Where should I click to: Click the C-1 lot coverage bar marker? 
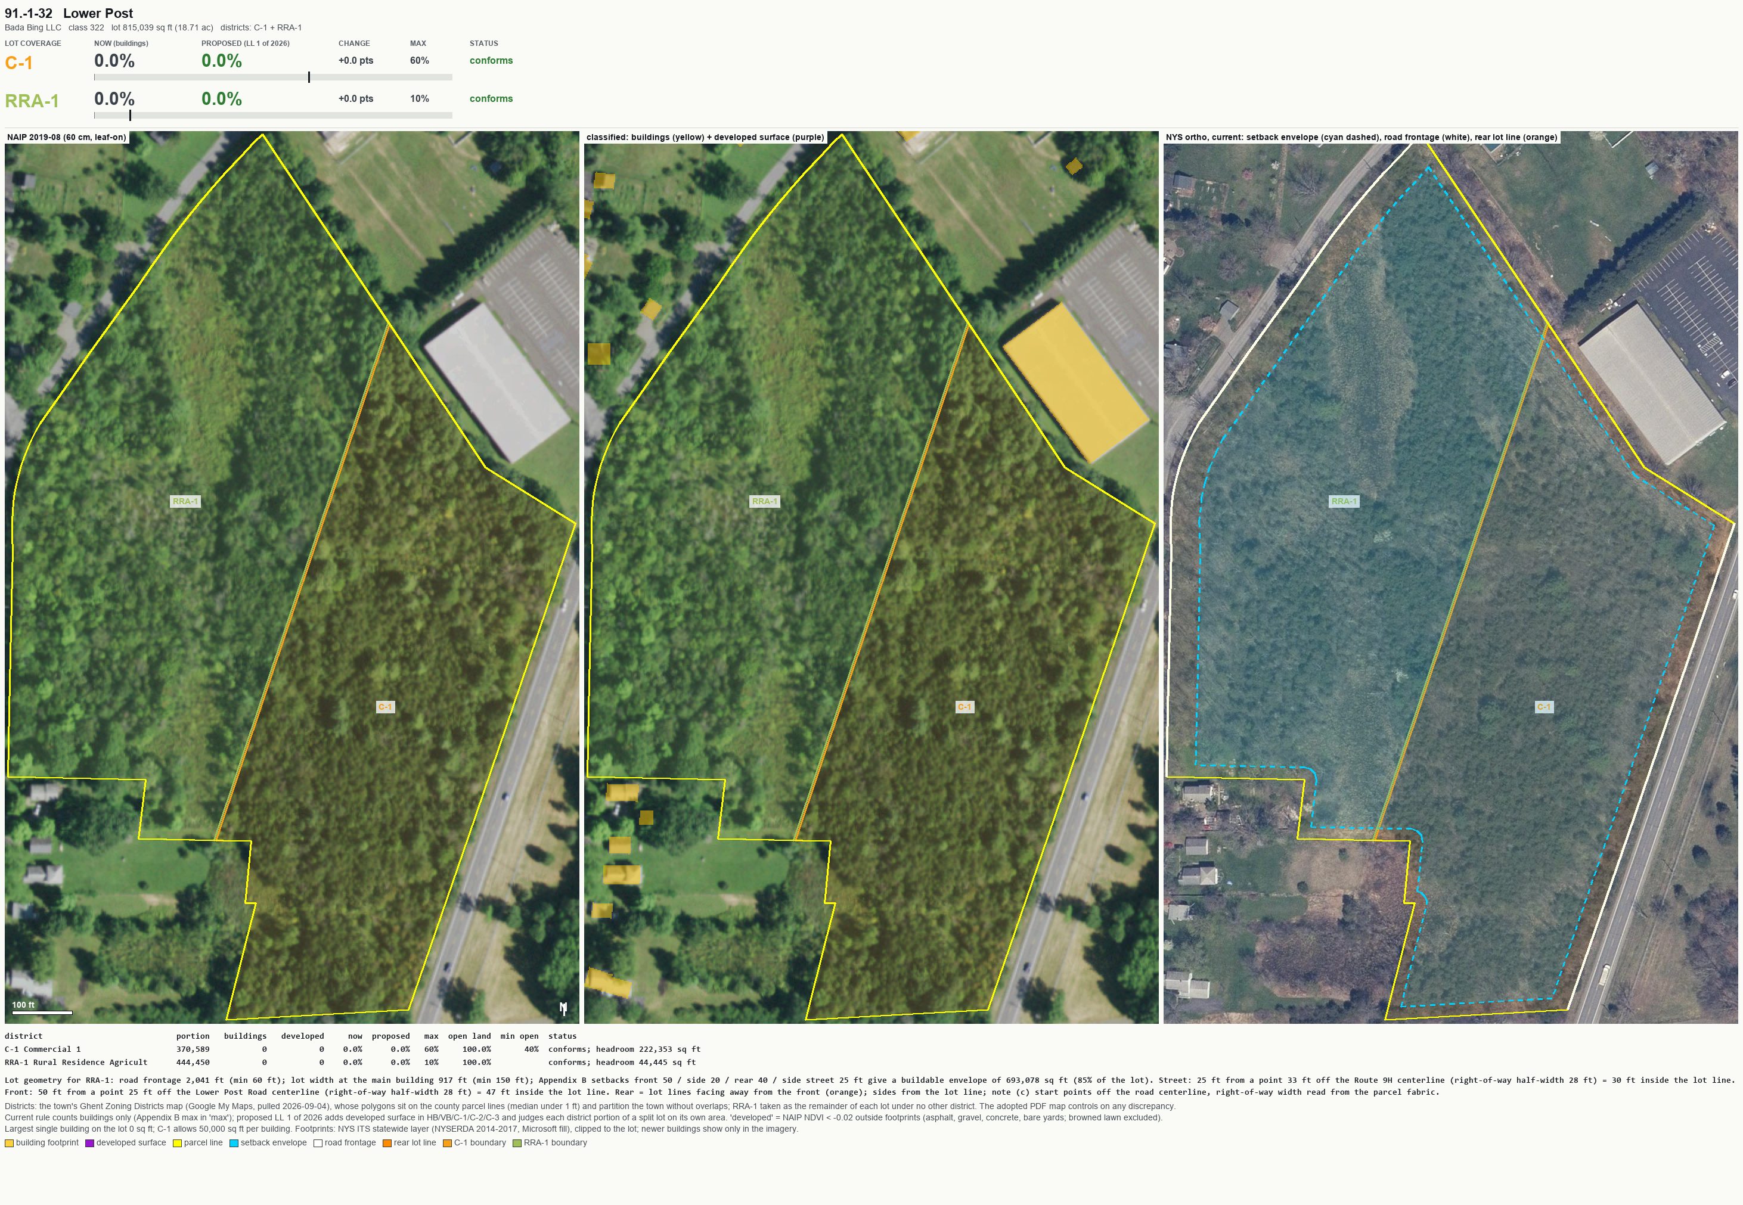pyautogui.click(x=309, y=77)
